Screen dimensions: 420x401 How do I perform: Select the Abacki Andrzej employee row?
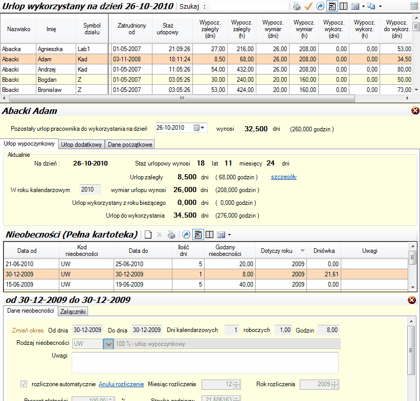206,69
